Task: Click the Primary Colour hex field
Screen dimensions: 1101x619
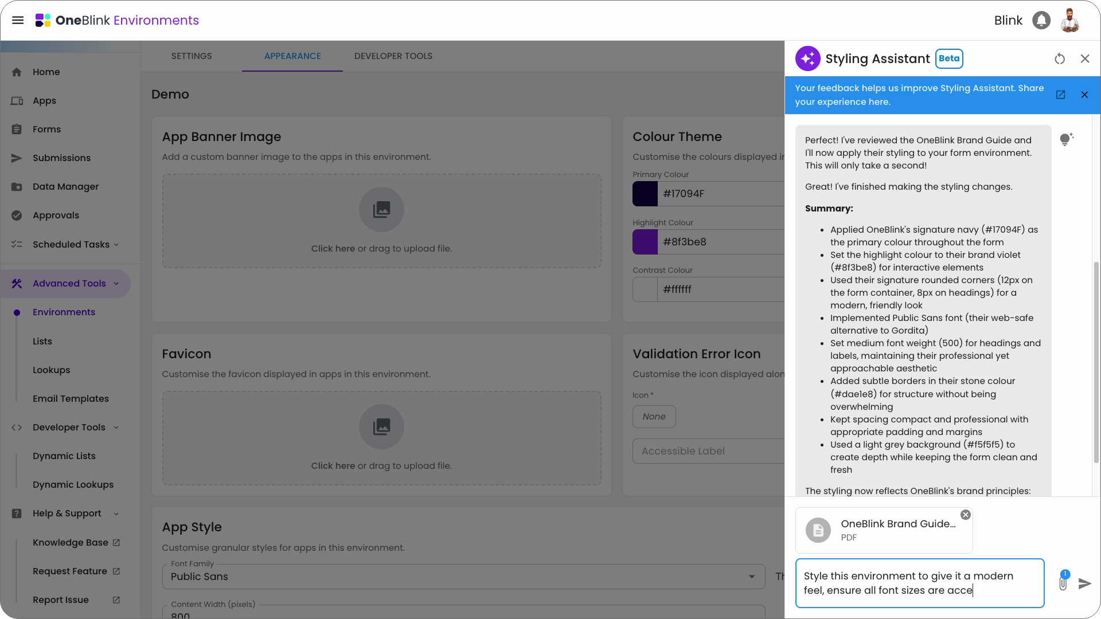Action: pos(721,194)
